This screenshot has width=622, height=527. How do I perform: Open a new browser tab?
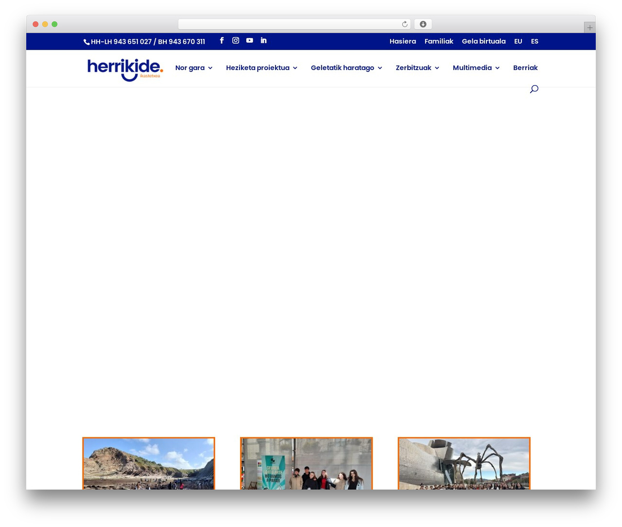click(x=589, y=28)
